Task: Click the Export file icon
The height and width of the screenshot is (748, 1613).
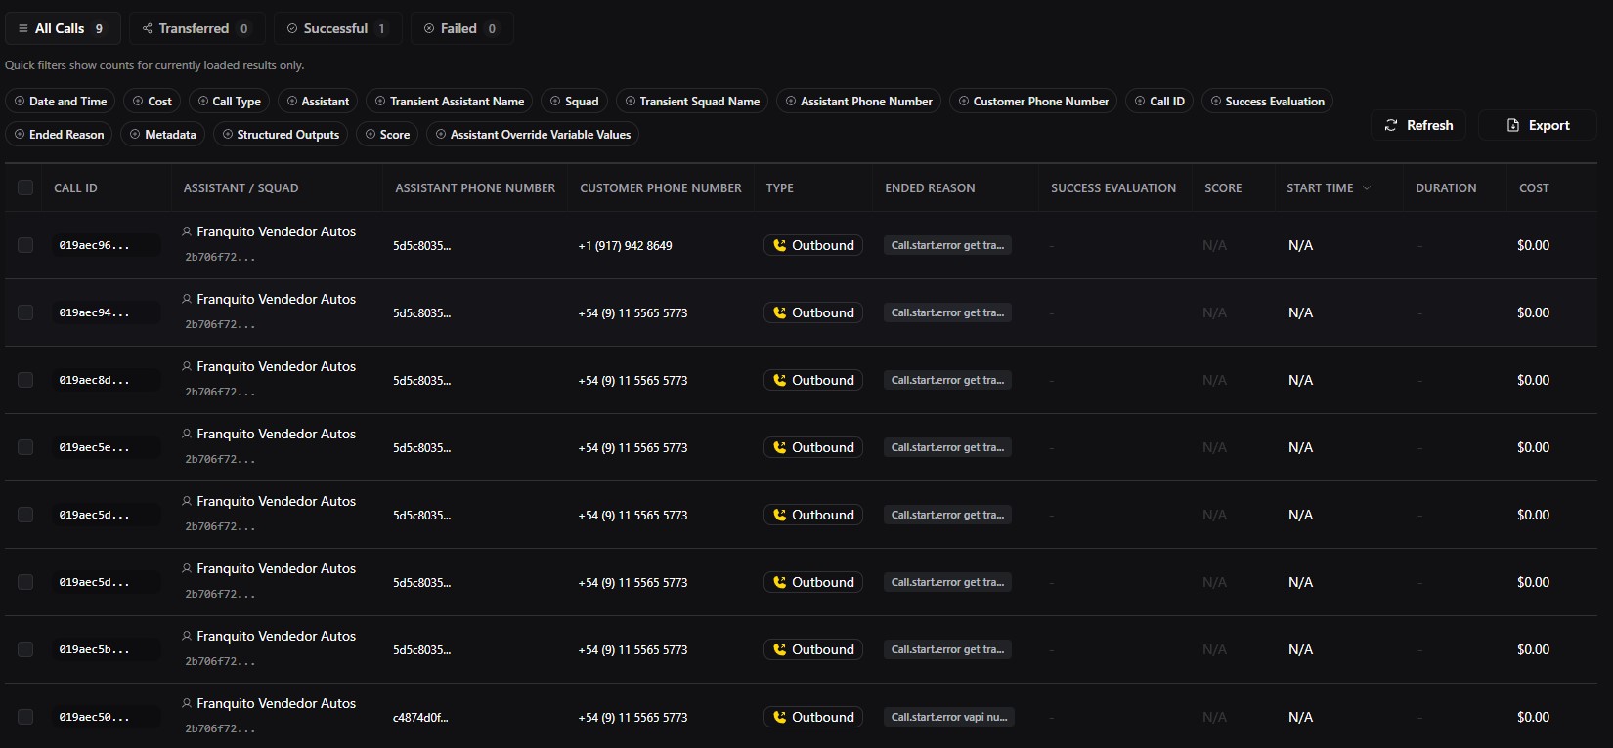Action: pos(1513,125)
